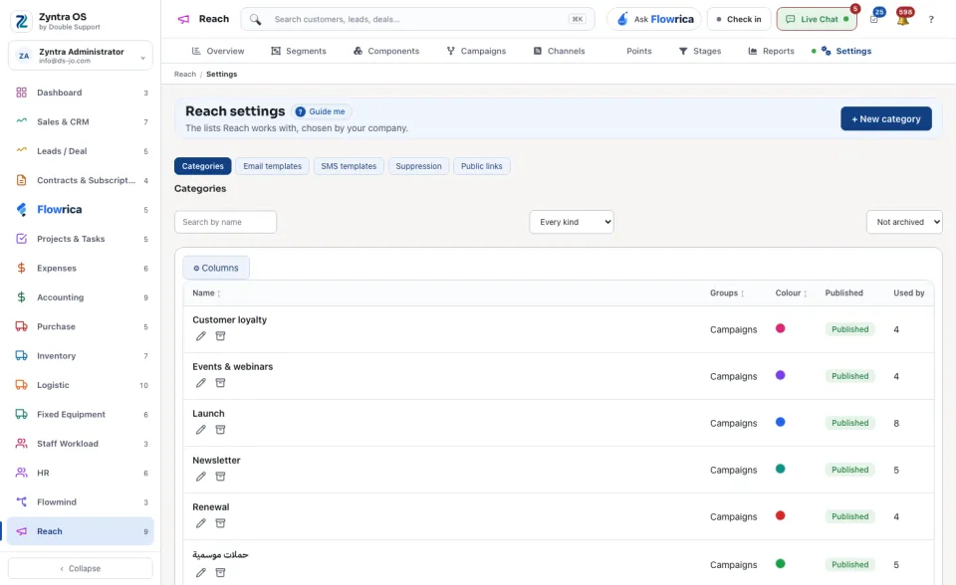Click Guide me button

322,111
